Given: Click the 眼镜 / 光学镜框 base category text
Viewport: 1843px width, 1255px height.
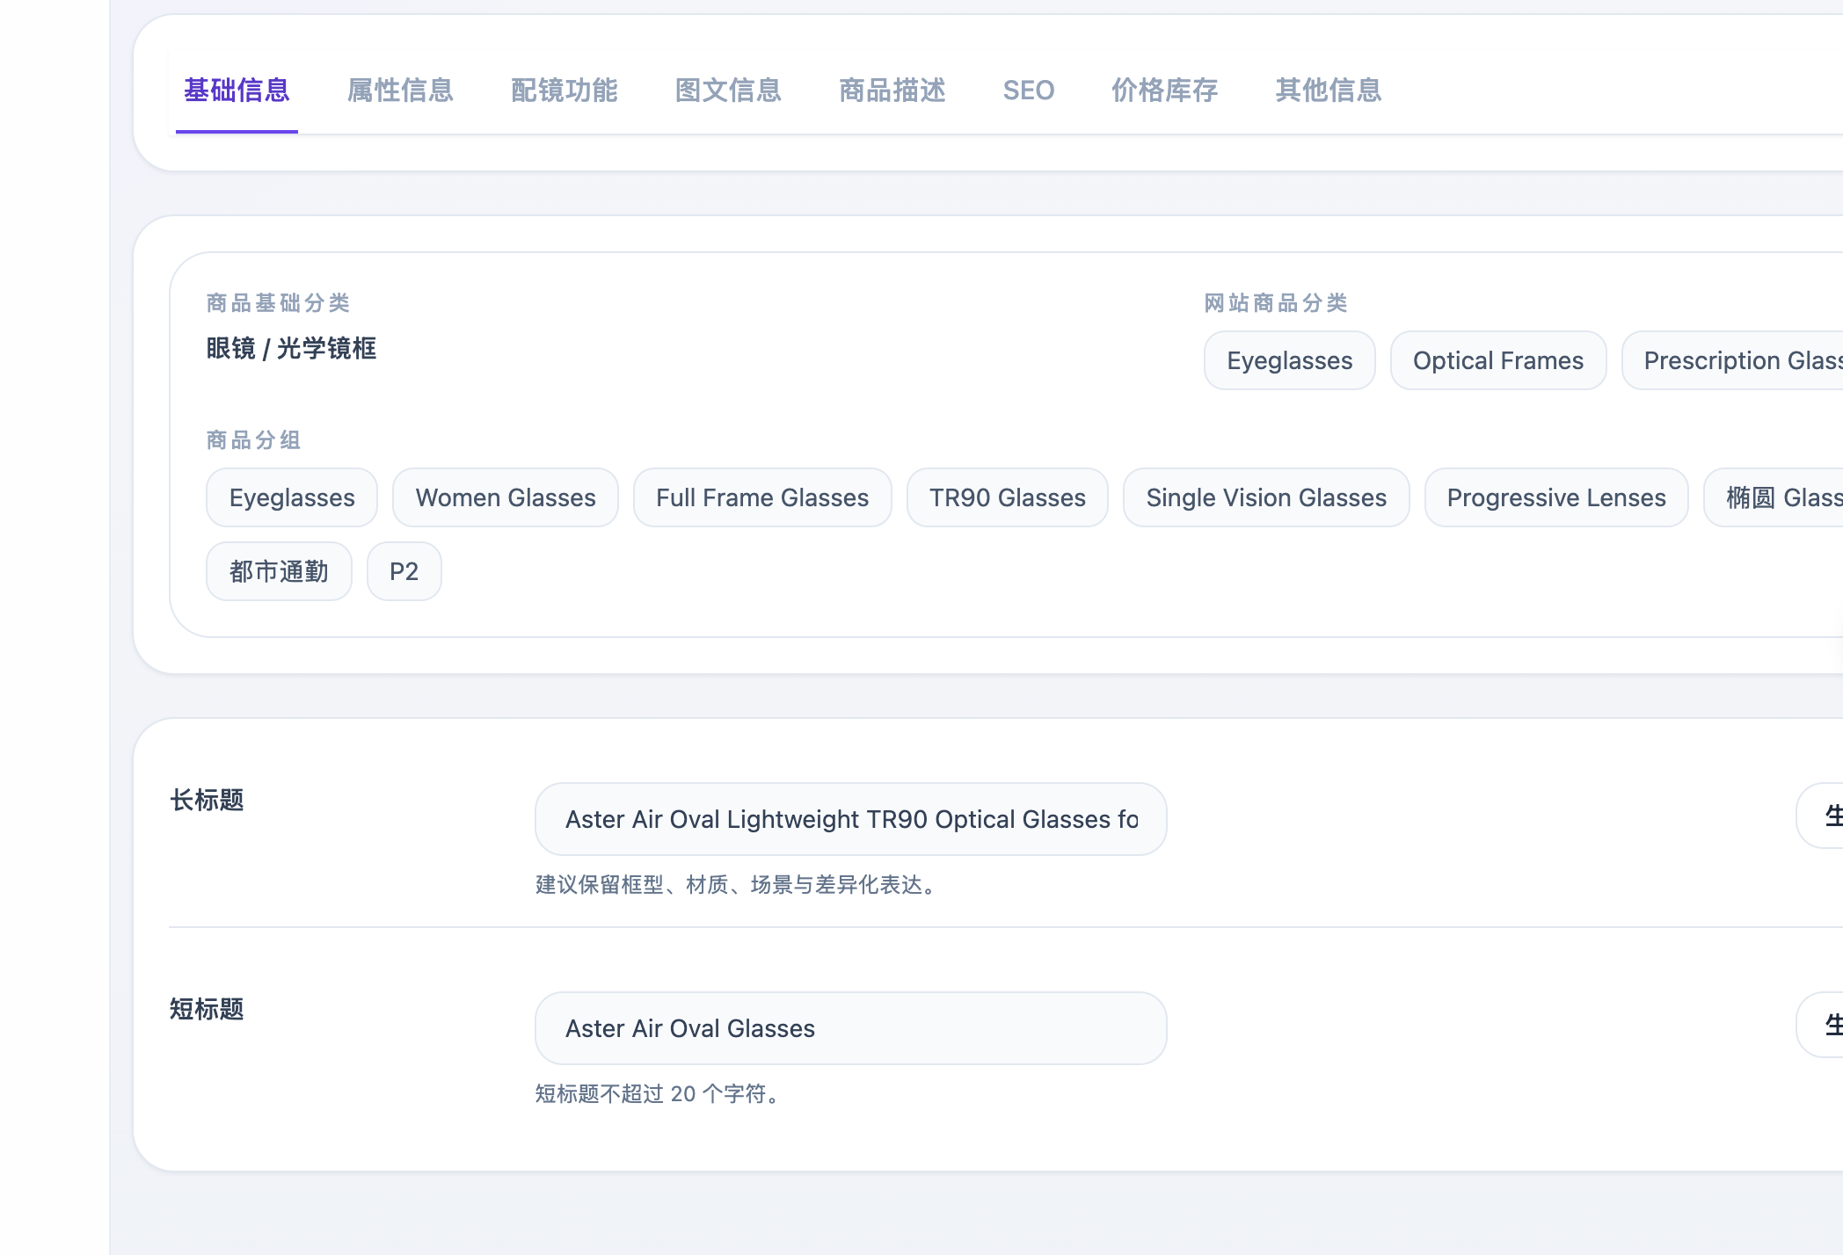Looking at the screenshot, I should point(291,348).
